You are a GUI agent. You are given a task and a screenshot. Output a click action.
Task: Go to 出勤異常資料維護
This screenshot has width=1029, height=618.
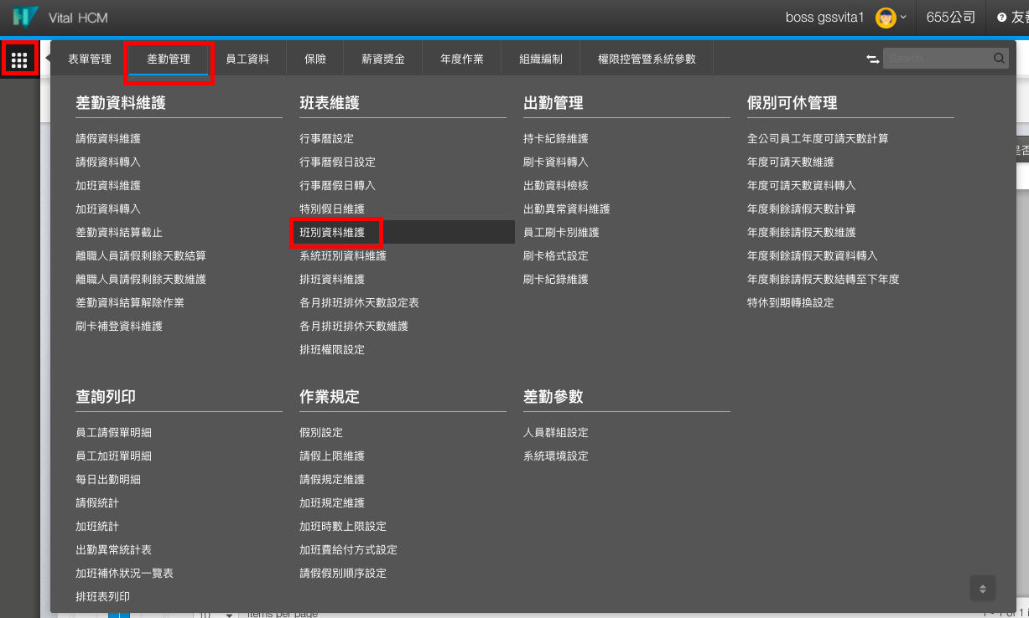[x=566, y=209]
